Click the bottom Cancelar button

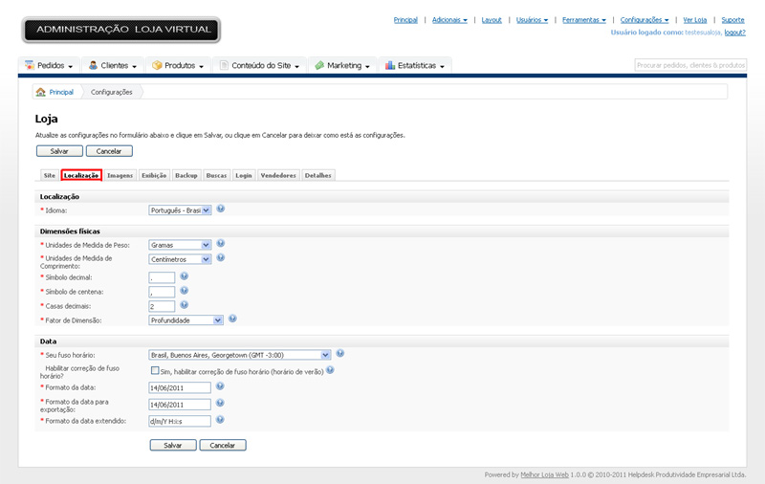pyautogui.click(x=223, y=445)
